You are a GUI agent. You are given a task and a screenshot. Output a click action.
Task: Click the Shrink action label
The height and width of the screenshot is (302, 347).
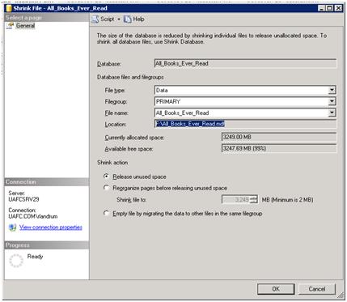(112, 163)
